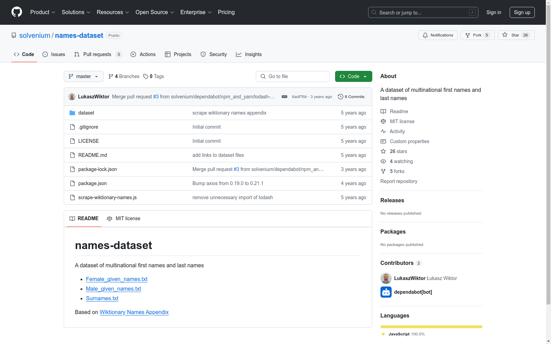Open the Product menu dropdown

[43, 12]
